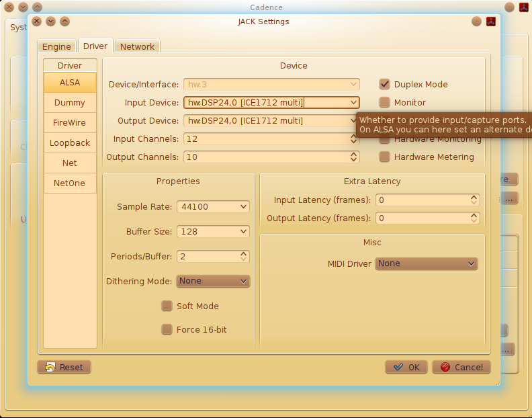Image resolution: width=532 pixels, height=418 pixels.
Task: Confirm settings with the OK button
Action: tap(406, 367)
